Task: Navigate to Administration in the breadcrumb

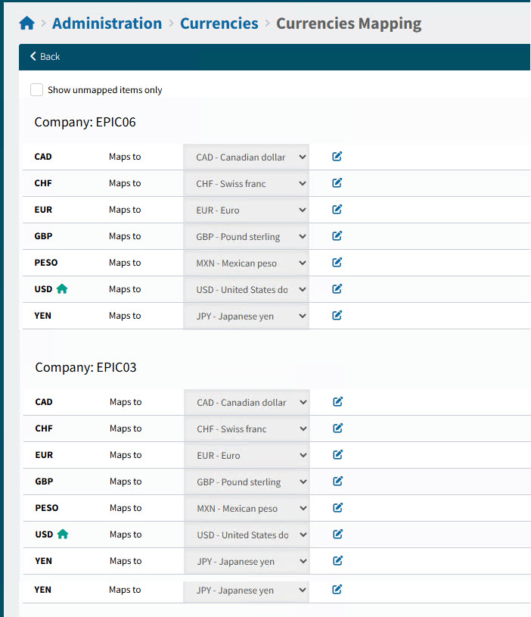Action: tap(107, 23)
